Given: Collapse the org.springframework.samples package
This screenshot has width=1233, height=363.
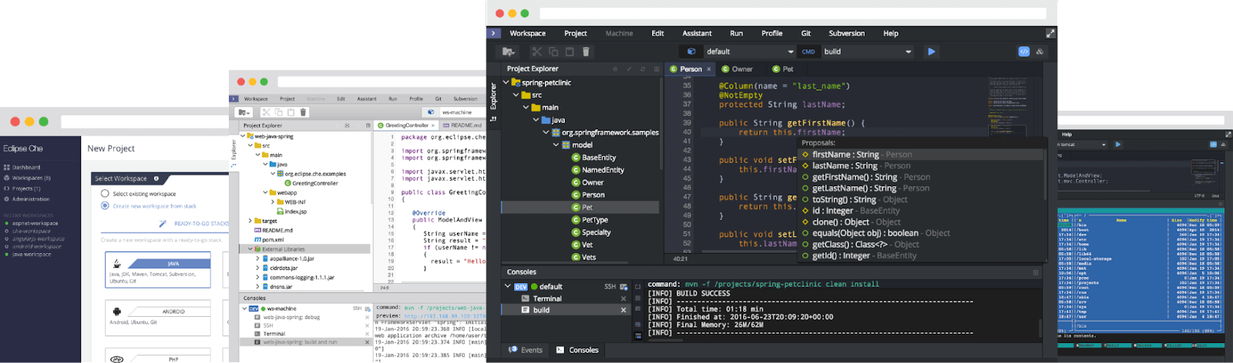Looking at the screenshot, I should click(x=546, y=132).
